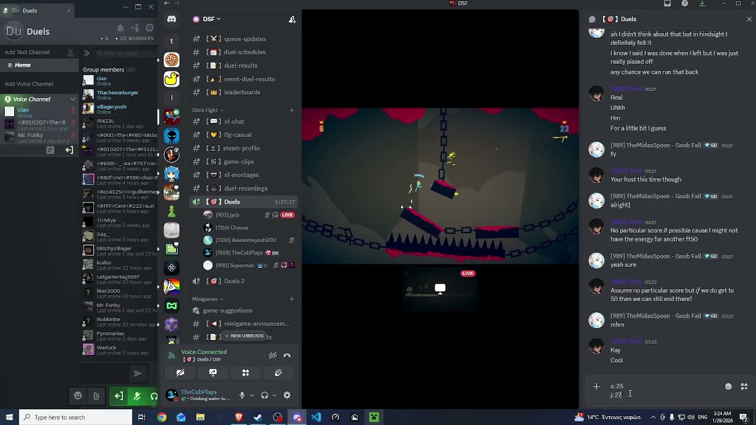Close the Duels voice chat panel

(x=749, y=19)
